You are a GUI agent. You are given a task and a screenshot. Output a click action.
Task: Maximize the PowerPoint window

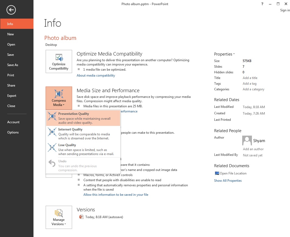coord(278,4)
